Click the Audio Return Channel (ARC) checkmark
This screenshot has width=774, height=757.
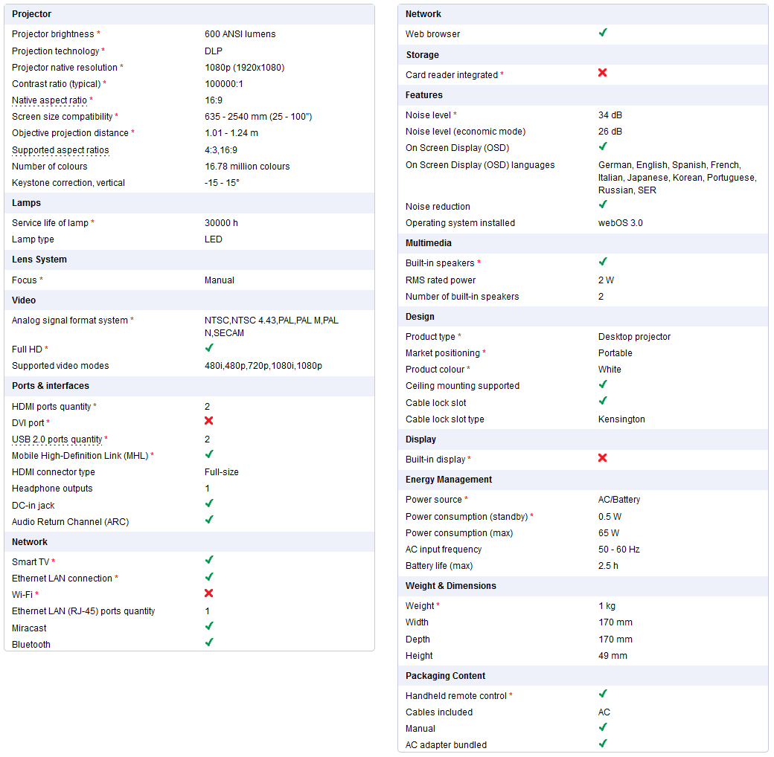(x=209, y=520)
